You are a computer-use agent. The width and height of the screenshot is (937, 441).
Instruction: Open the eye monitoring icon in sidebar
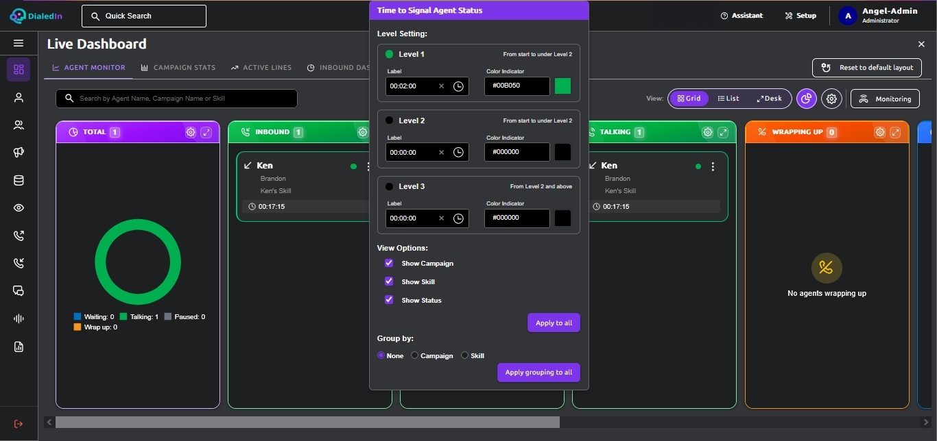click(x=19, y=208)
